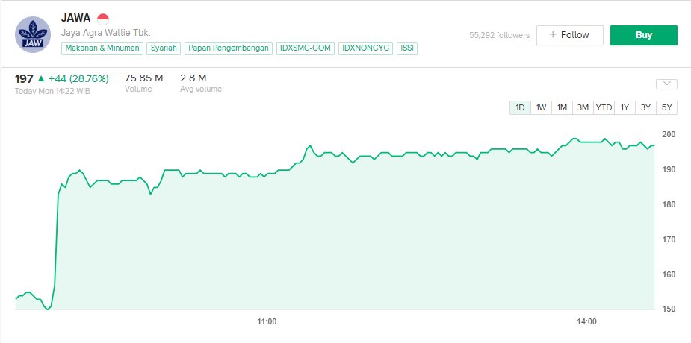Click the green up-arrow price change indicator

41,79
